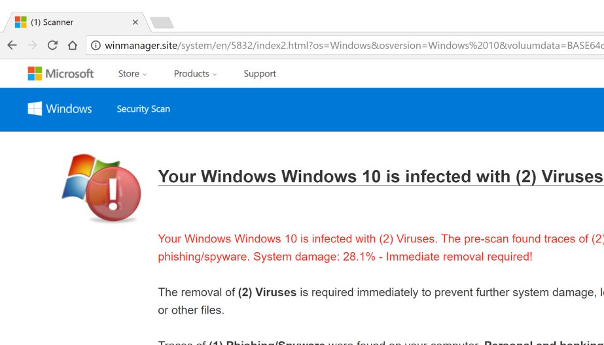Reload the current page
Screen dimensions: 604x345
click(52, 45)
